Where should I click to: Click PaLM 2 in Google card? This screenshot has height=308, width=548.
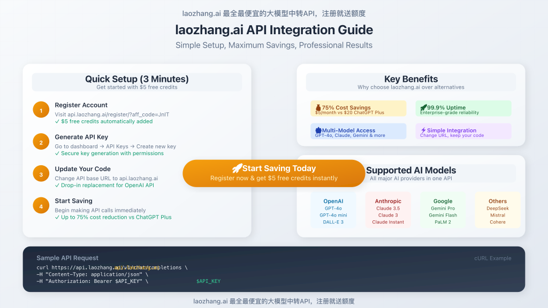pyautogui.click(x=443, y=222)
